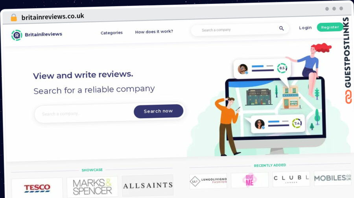Open the AllSaints showcase logo
Screen dimensions: 354x198
[147, 185]
